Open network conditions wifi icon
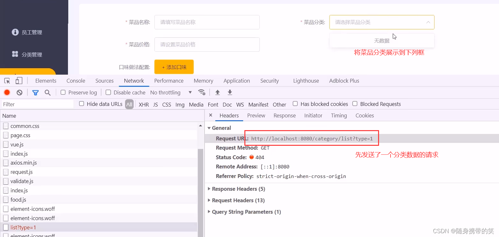 tap(202, 92)
